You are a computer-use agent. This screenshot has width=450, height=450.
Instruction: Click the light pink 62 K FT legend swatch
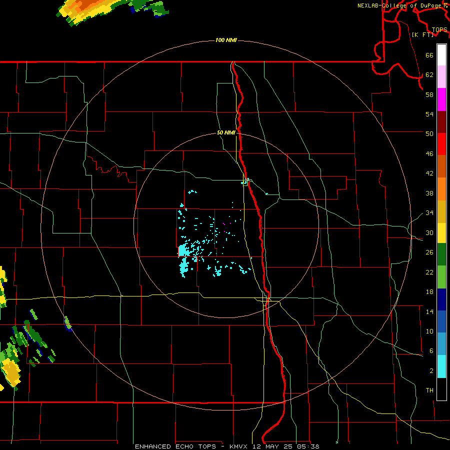coord(441,77)
